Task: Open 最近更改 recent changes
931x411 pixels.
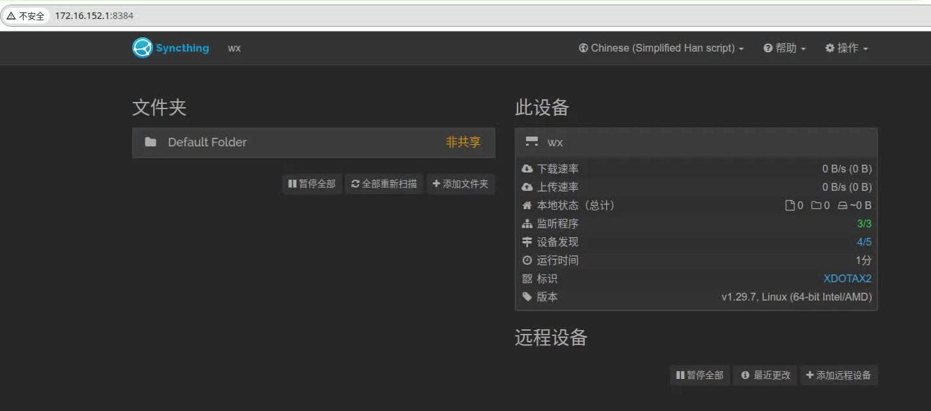Action: coord(765,375)
